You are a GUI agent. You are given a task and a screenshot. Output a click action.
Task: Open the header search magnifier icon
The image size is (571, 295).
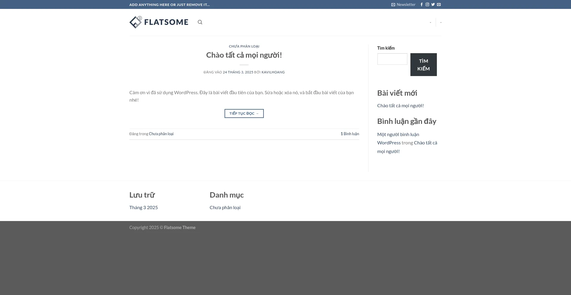[x=200, y=22]
